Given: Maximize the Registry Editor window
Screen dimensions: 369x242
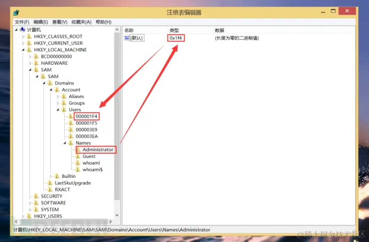Looking at the screenshot, I should [x=333, y=11].
